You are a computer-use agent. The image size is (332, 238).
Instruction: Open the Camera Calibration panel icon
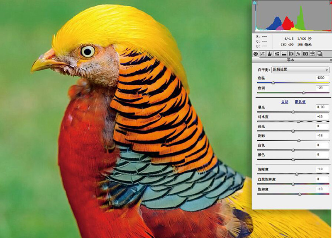click(305, 54)
